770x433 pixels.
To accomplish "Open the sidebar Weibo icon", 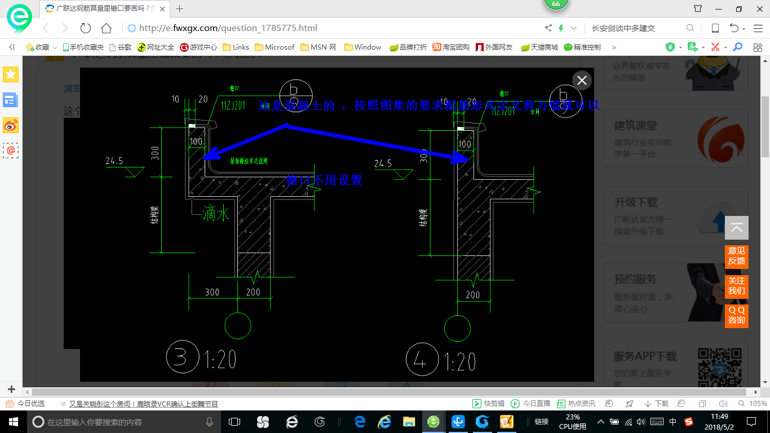I will (x=11, y=126).
